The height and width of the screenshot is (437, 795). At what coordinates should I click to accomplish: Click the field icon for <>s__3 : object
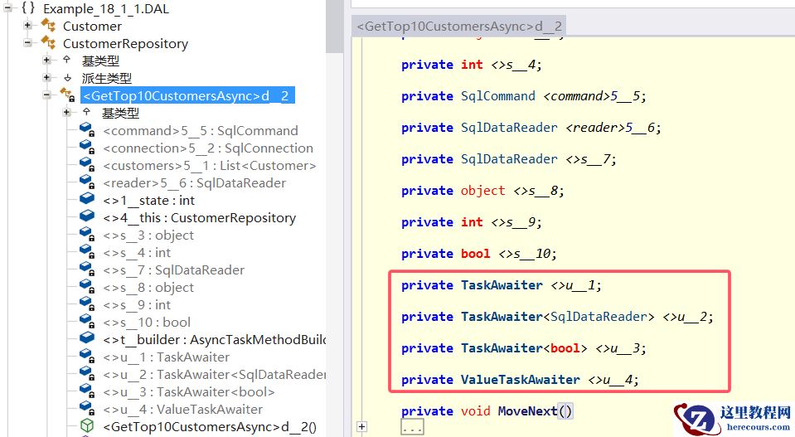pos(87,234)
